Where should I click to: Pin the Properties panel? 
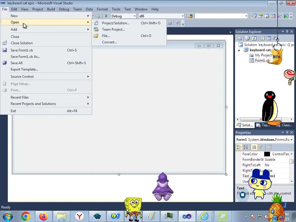coord(287,132)
